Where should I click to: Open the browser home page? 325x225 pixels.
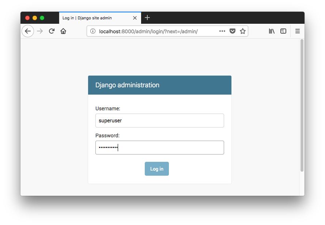63,31
